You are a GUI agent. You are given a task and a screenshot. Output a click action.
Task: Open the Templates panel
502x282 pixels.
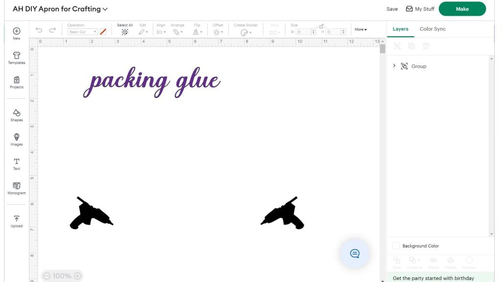tap(17, 58)
